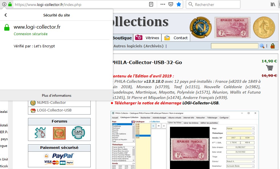Click Gérer les fiches sub-tab
Screen dimensions: 280x169
(175, 123)
